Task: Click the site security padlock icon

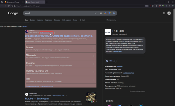Action: click(x=15, y=6)
